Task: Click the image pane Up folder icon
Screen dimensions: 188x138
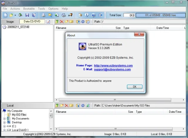Action: point(57,22)
